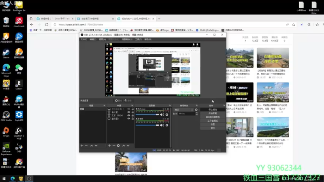Pop out the Scenes dock panel icon
The width and height of the screenshot is (324, 182).
point(104,106)
